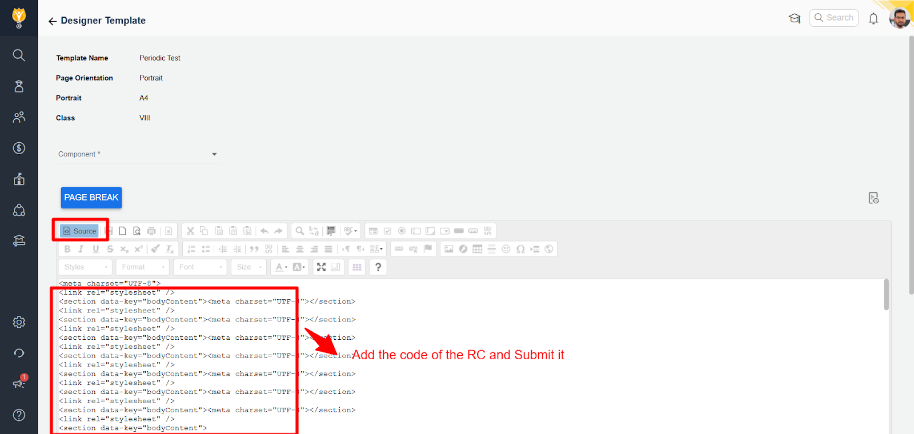Open the text color picker
Screen dimensions: 914x434
pyautogui.click(x=280, y=267)
